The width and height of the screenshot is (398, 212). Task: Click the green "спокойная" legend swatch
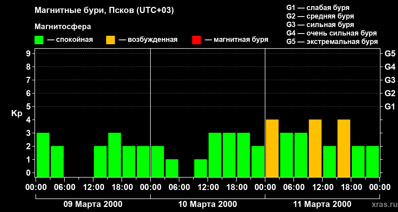click(x=39, y=40)
